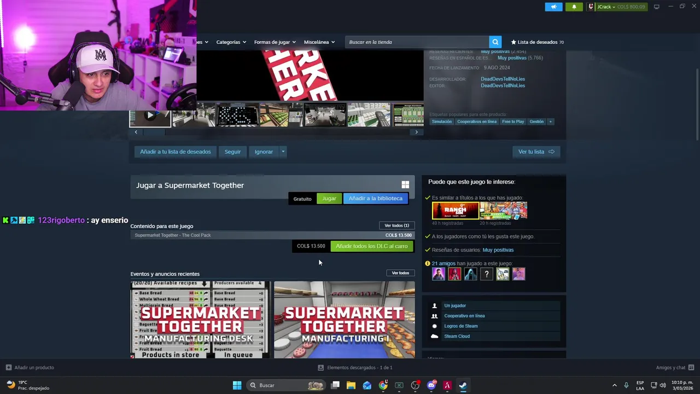
Task: Open File Explorer from the taskbar
Action: click(351, 385)
